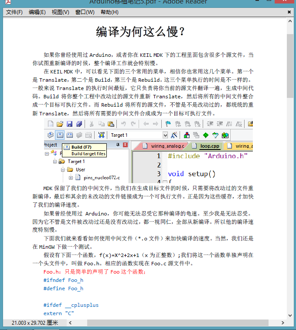
Task: Click the #include "Arduino.h" code line
Action: tap(208, 156)
